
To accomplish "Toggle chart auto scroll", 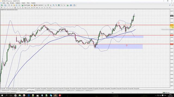I will tap(62, 5).
